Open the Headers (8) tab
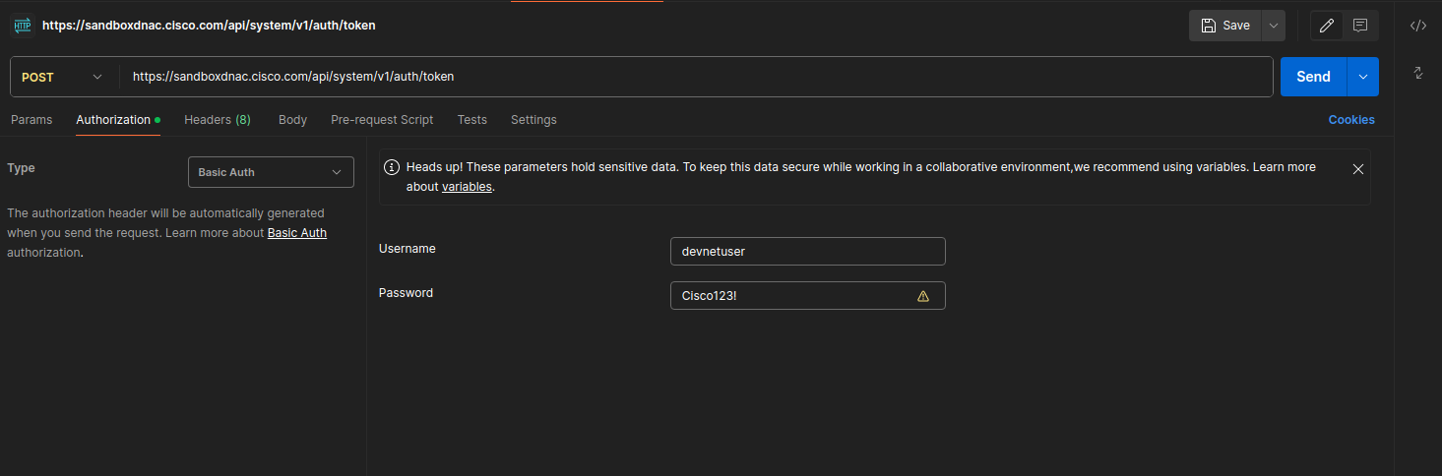1442x476 pixels. pyautogui.click(x=218, y=120)
